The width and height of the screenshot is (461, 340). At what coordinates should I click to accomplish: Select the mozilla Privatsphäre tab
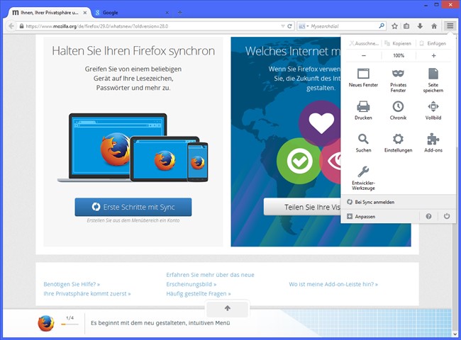coord(48,13)
